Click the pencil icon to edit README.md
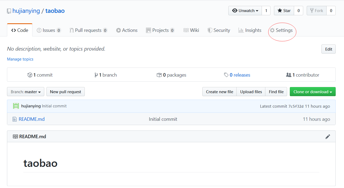 [328, 137]
